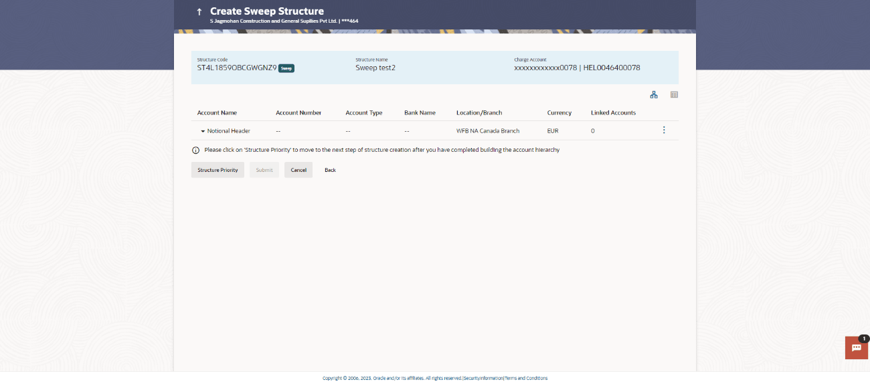Click the Location/Branch column header
Image resolution: width=870 pixels, height=392 pixels.
[479, 113]
